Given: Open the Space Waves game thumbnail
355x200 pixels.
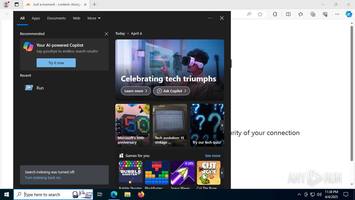Looking at the screenshot, I should click(183, 173).
